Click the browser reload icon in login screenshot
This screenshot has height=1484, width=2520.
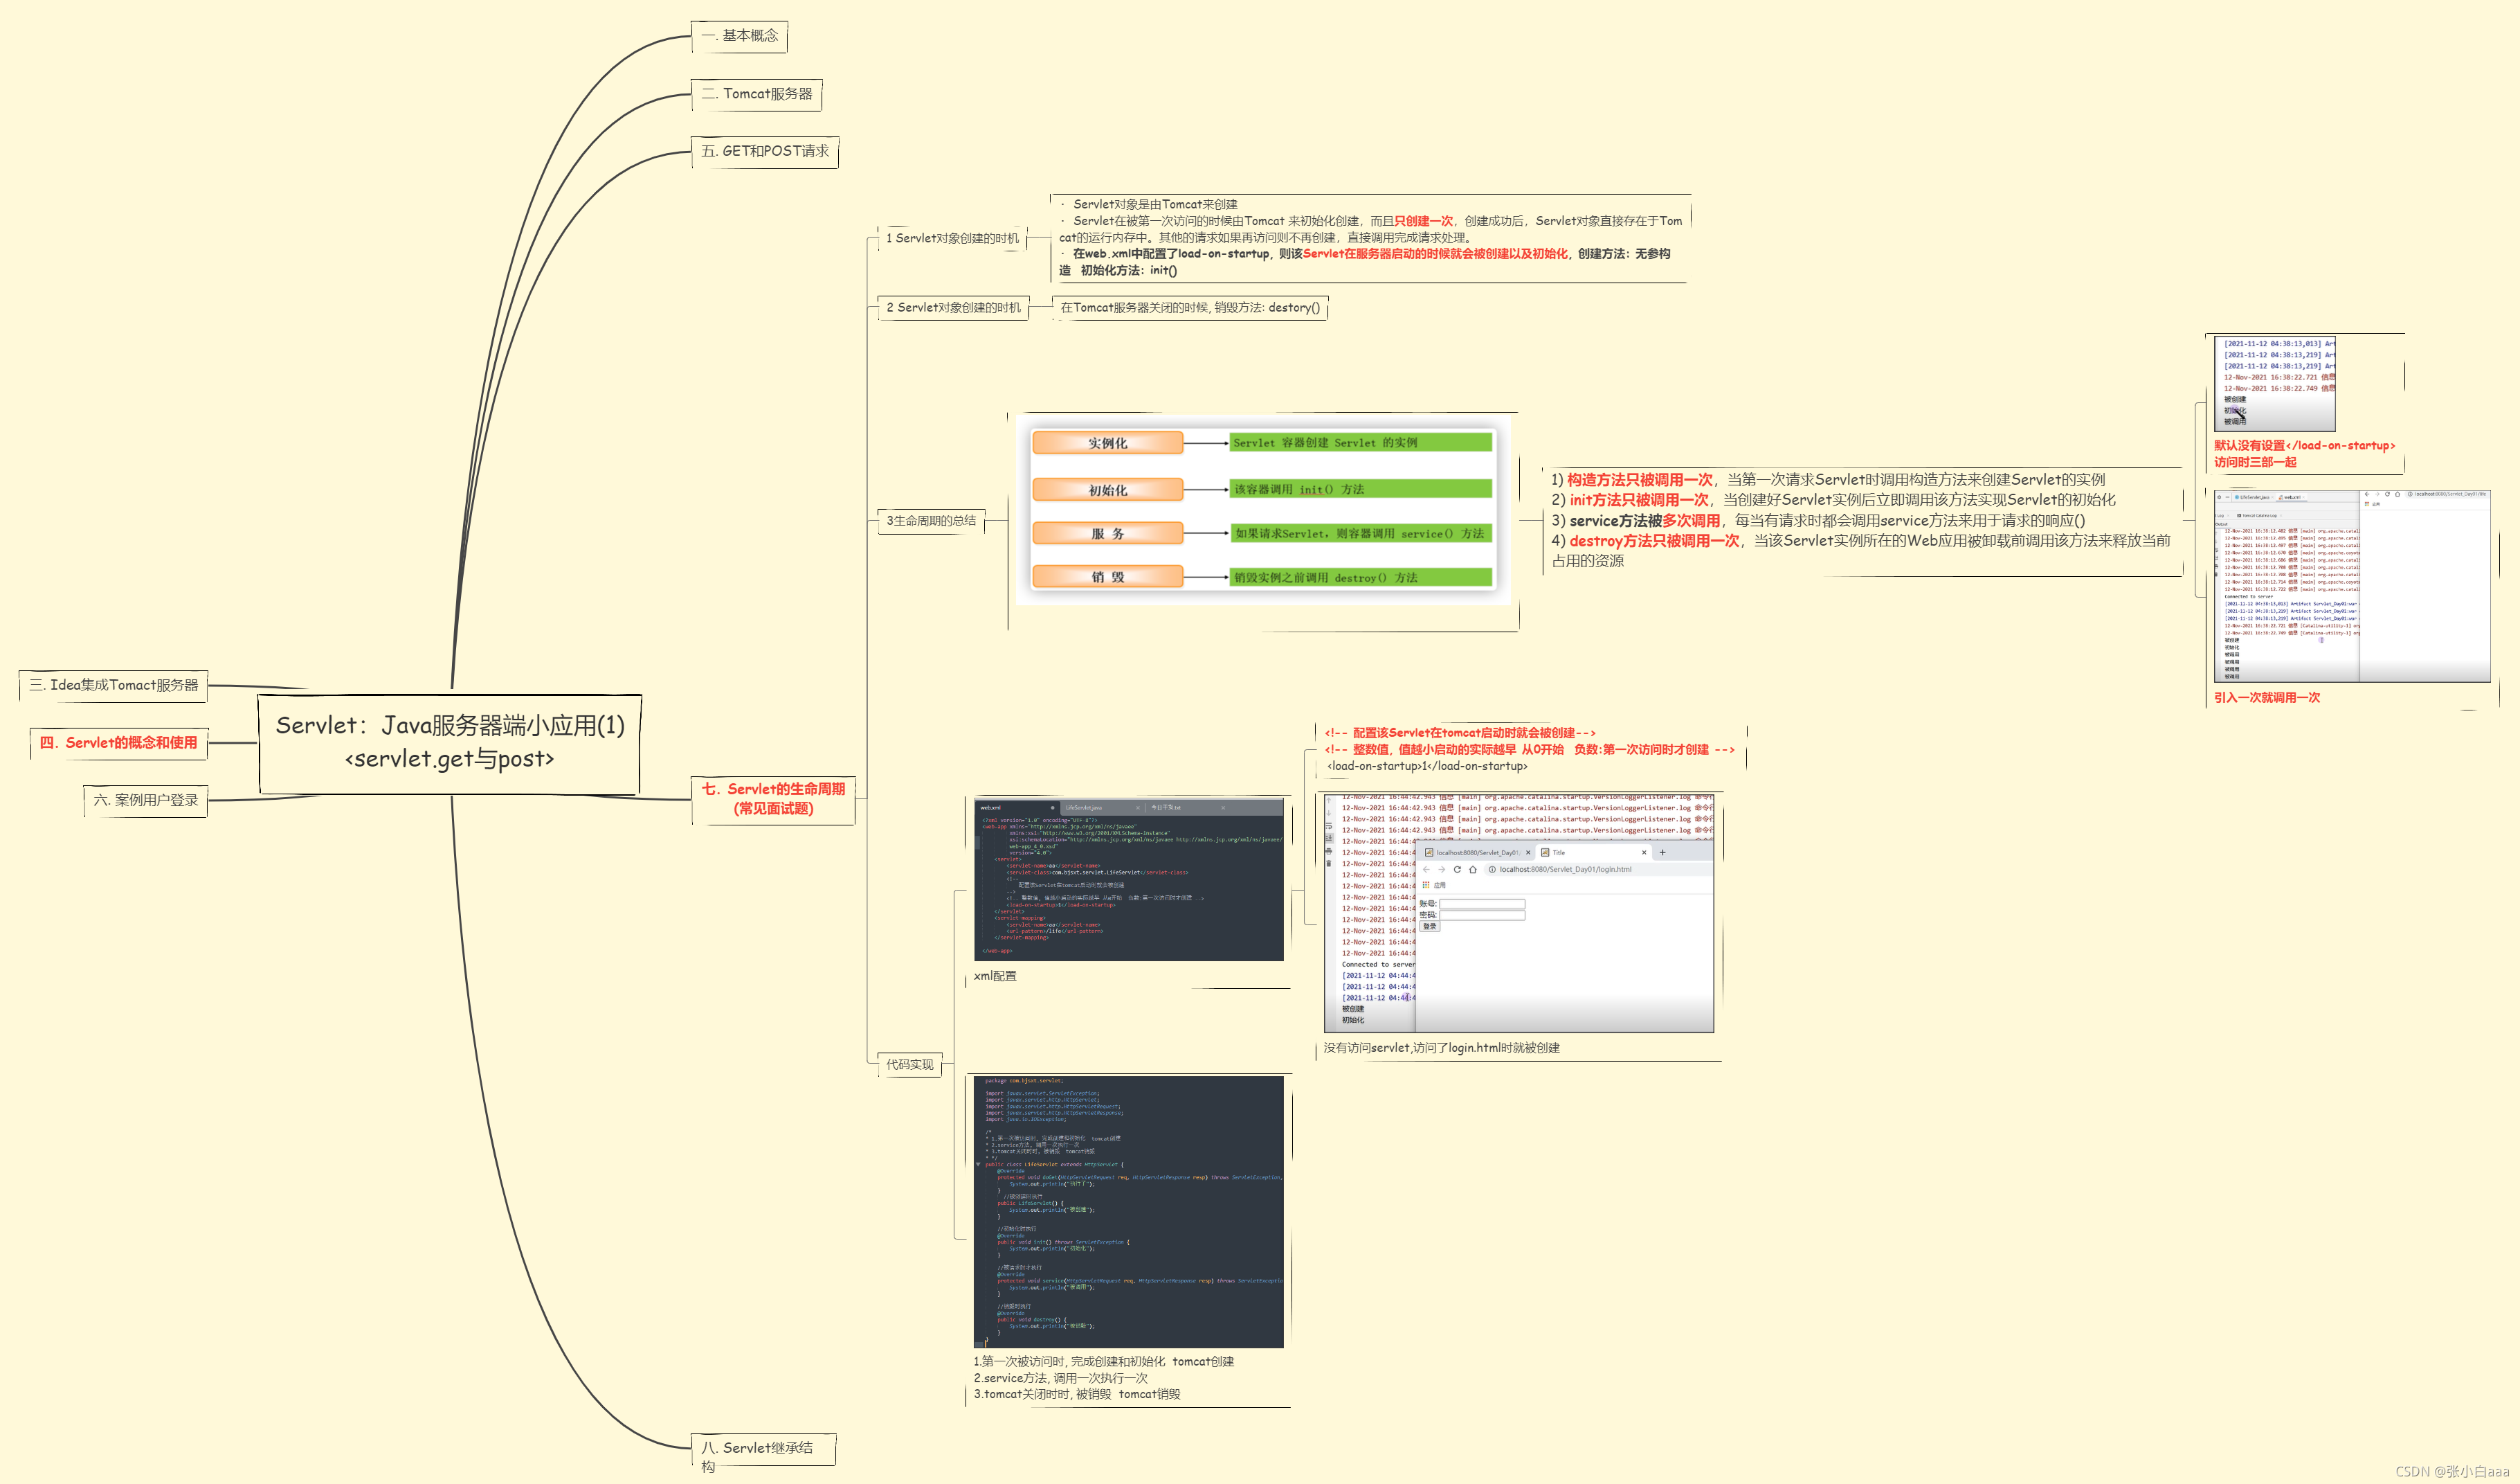pos(1457,870)
